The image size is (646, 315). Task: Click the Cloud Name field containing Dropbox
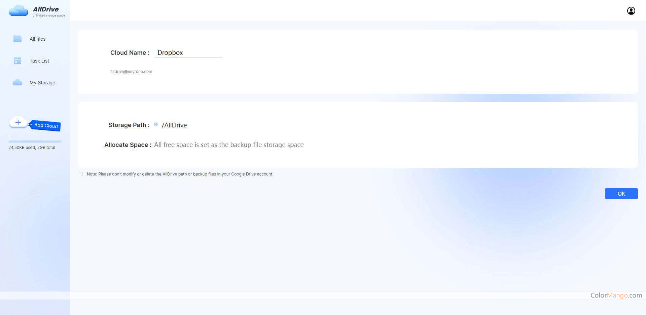pos(188,53)
